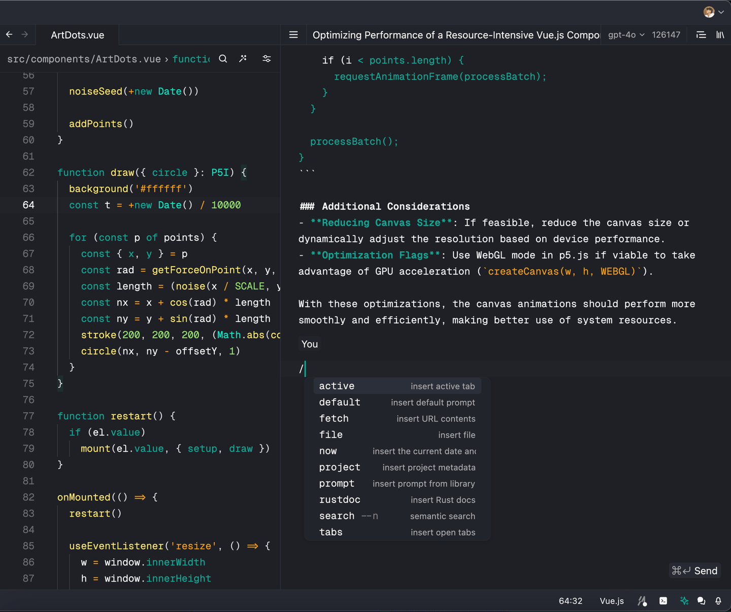This screenshot has height=612, width=731.
Task: Click the 'function restart()' declaration line
Action: click(116, 416)
